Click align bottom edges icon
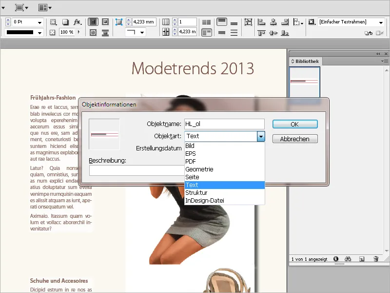Viewport: 390px width, 293px height. pos(285,33)
